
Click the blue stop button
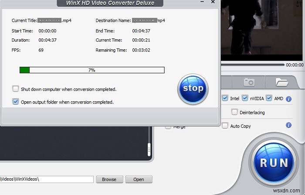coord(193,89)
